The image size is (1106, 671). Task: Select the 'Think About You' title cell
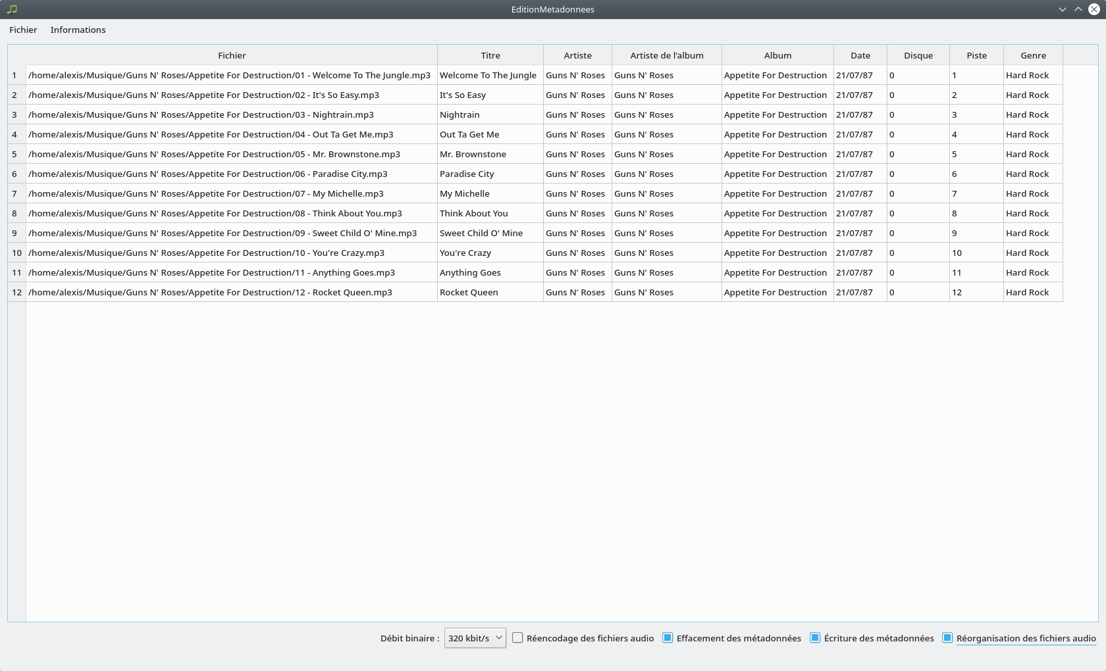click(x=490, y=213)
